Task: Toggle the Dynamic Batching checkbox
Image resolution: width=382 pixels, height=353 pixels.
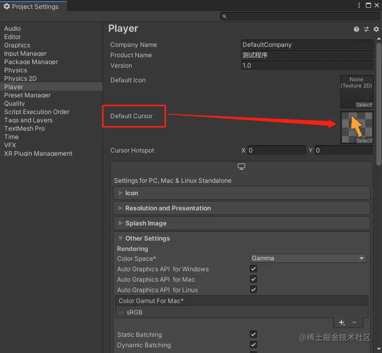Action: coord(253,345)
